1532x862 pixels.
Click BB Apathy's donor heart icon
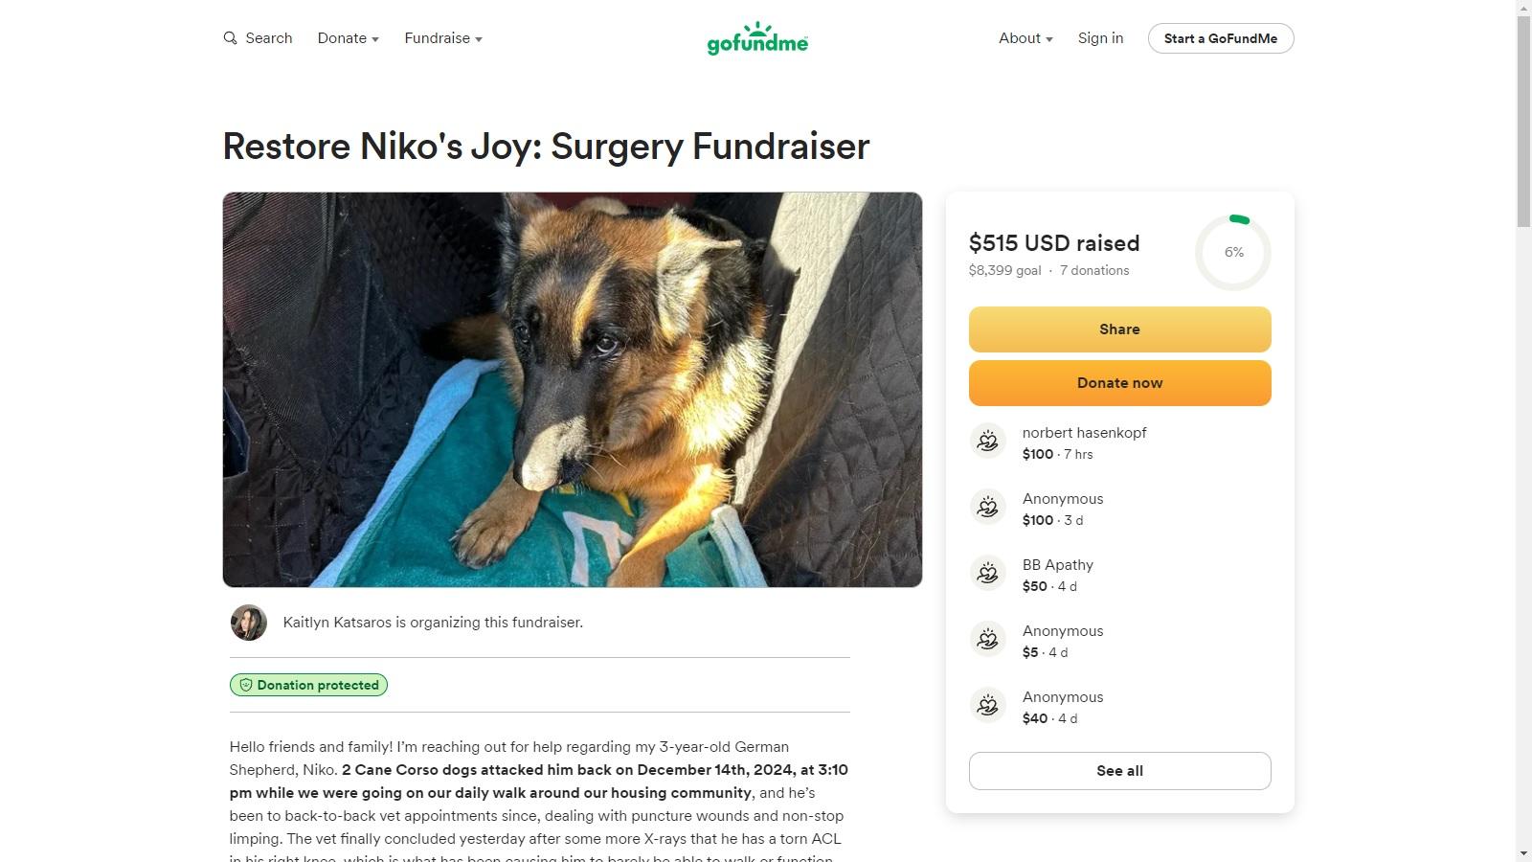pyautogui.click(x=987, y=574)
